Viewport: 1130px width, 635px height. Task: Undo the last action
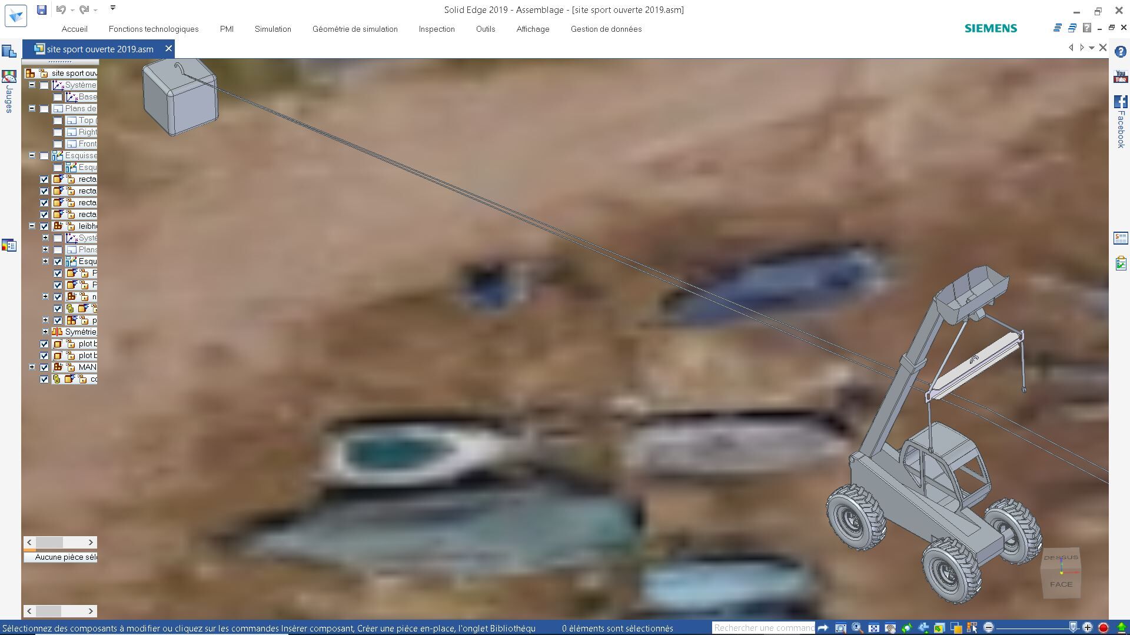point(61,9)
